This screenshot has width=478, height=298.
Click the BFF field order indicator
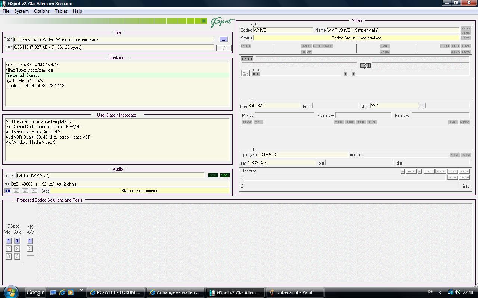[350, 122]
